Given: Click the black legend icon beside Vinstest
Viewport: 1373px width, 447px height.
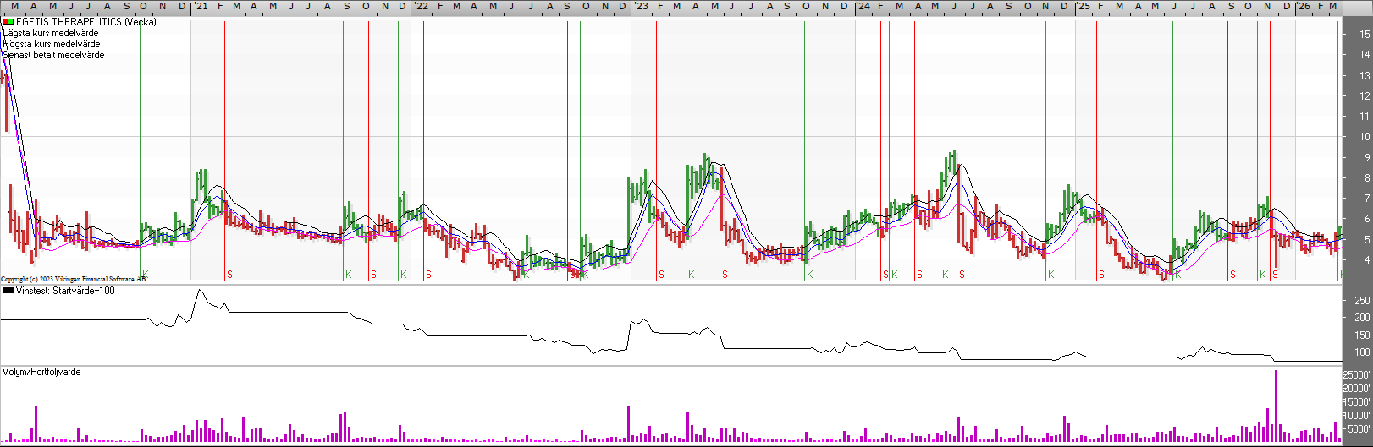Looking at the screenshot, I should [x=8, y=291].
